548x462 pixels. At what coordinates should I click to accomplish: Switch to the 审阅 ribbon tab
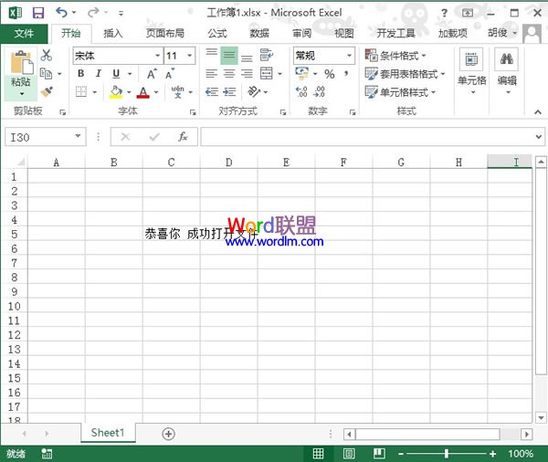point(301,34)
